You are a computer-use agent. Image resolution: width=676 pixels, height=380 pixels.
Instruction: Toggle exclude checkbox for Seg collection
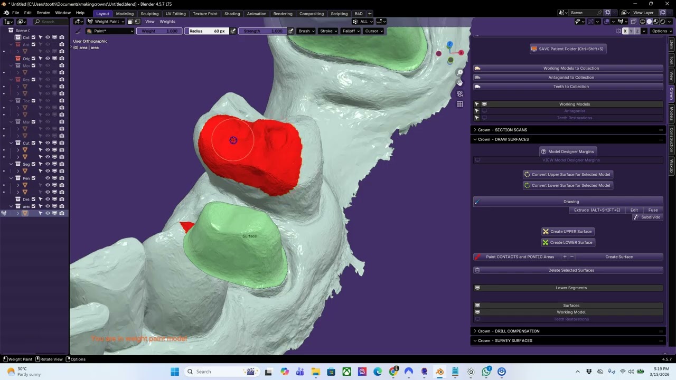[x=33, y=164]
